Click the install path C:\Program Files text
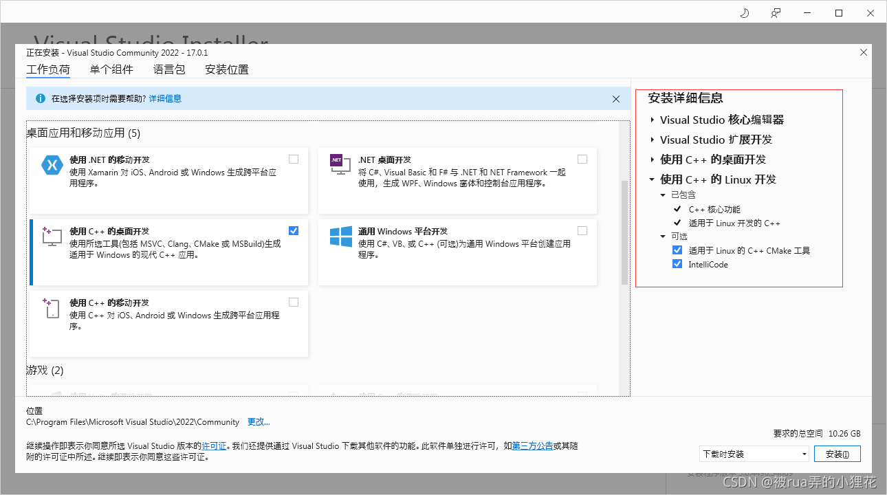 click(x=133, y=421)
